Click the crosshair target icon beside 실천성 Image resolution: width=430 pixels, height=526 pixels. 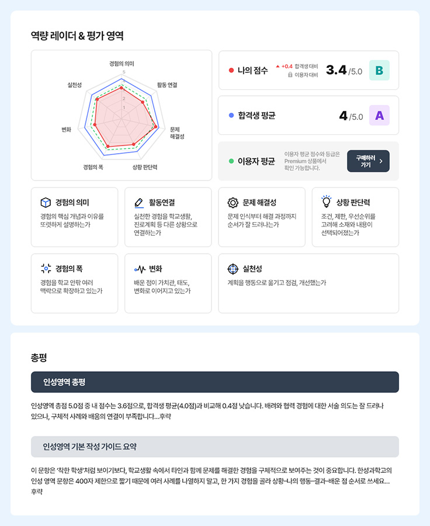pos(233,269)
